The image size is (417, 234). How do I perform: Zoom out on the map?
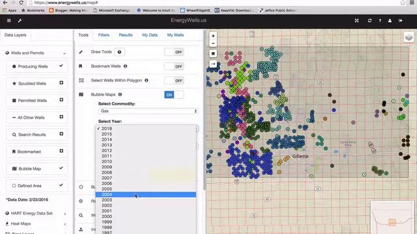[x=213, y=44]
